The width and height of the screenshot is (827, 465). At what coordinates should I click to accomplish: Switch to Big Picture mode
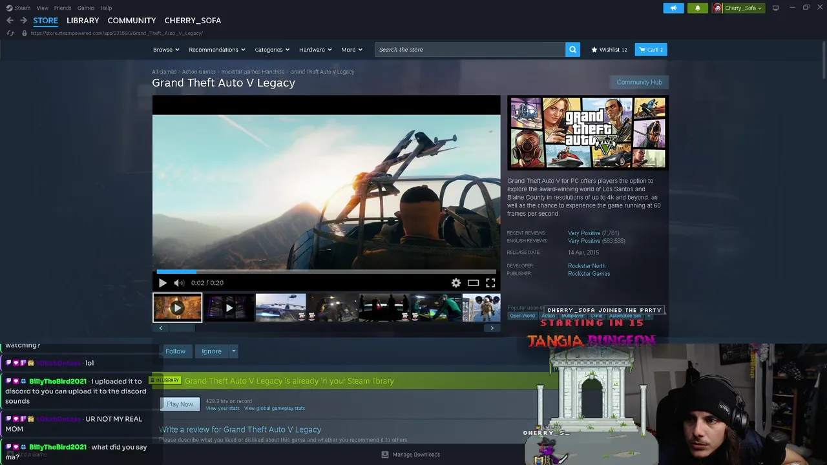pos(776,8)
